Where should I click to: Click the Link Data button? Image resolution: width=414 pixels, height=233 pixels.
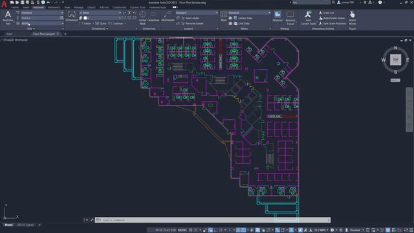point(241,23)
